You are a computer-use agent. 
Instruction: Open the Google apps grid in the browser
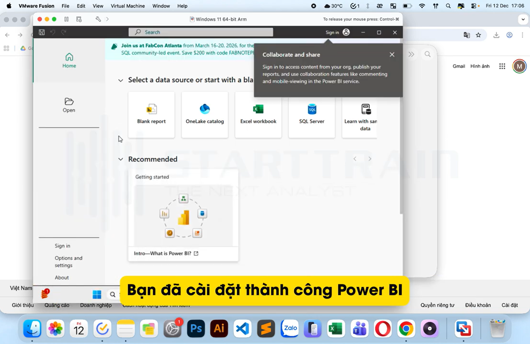point(501,66)
